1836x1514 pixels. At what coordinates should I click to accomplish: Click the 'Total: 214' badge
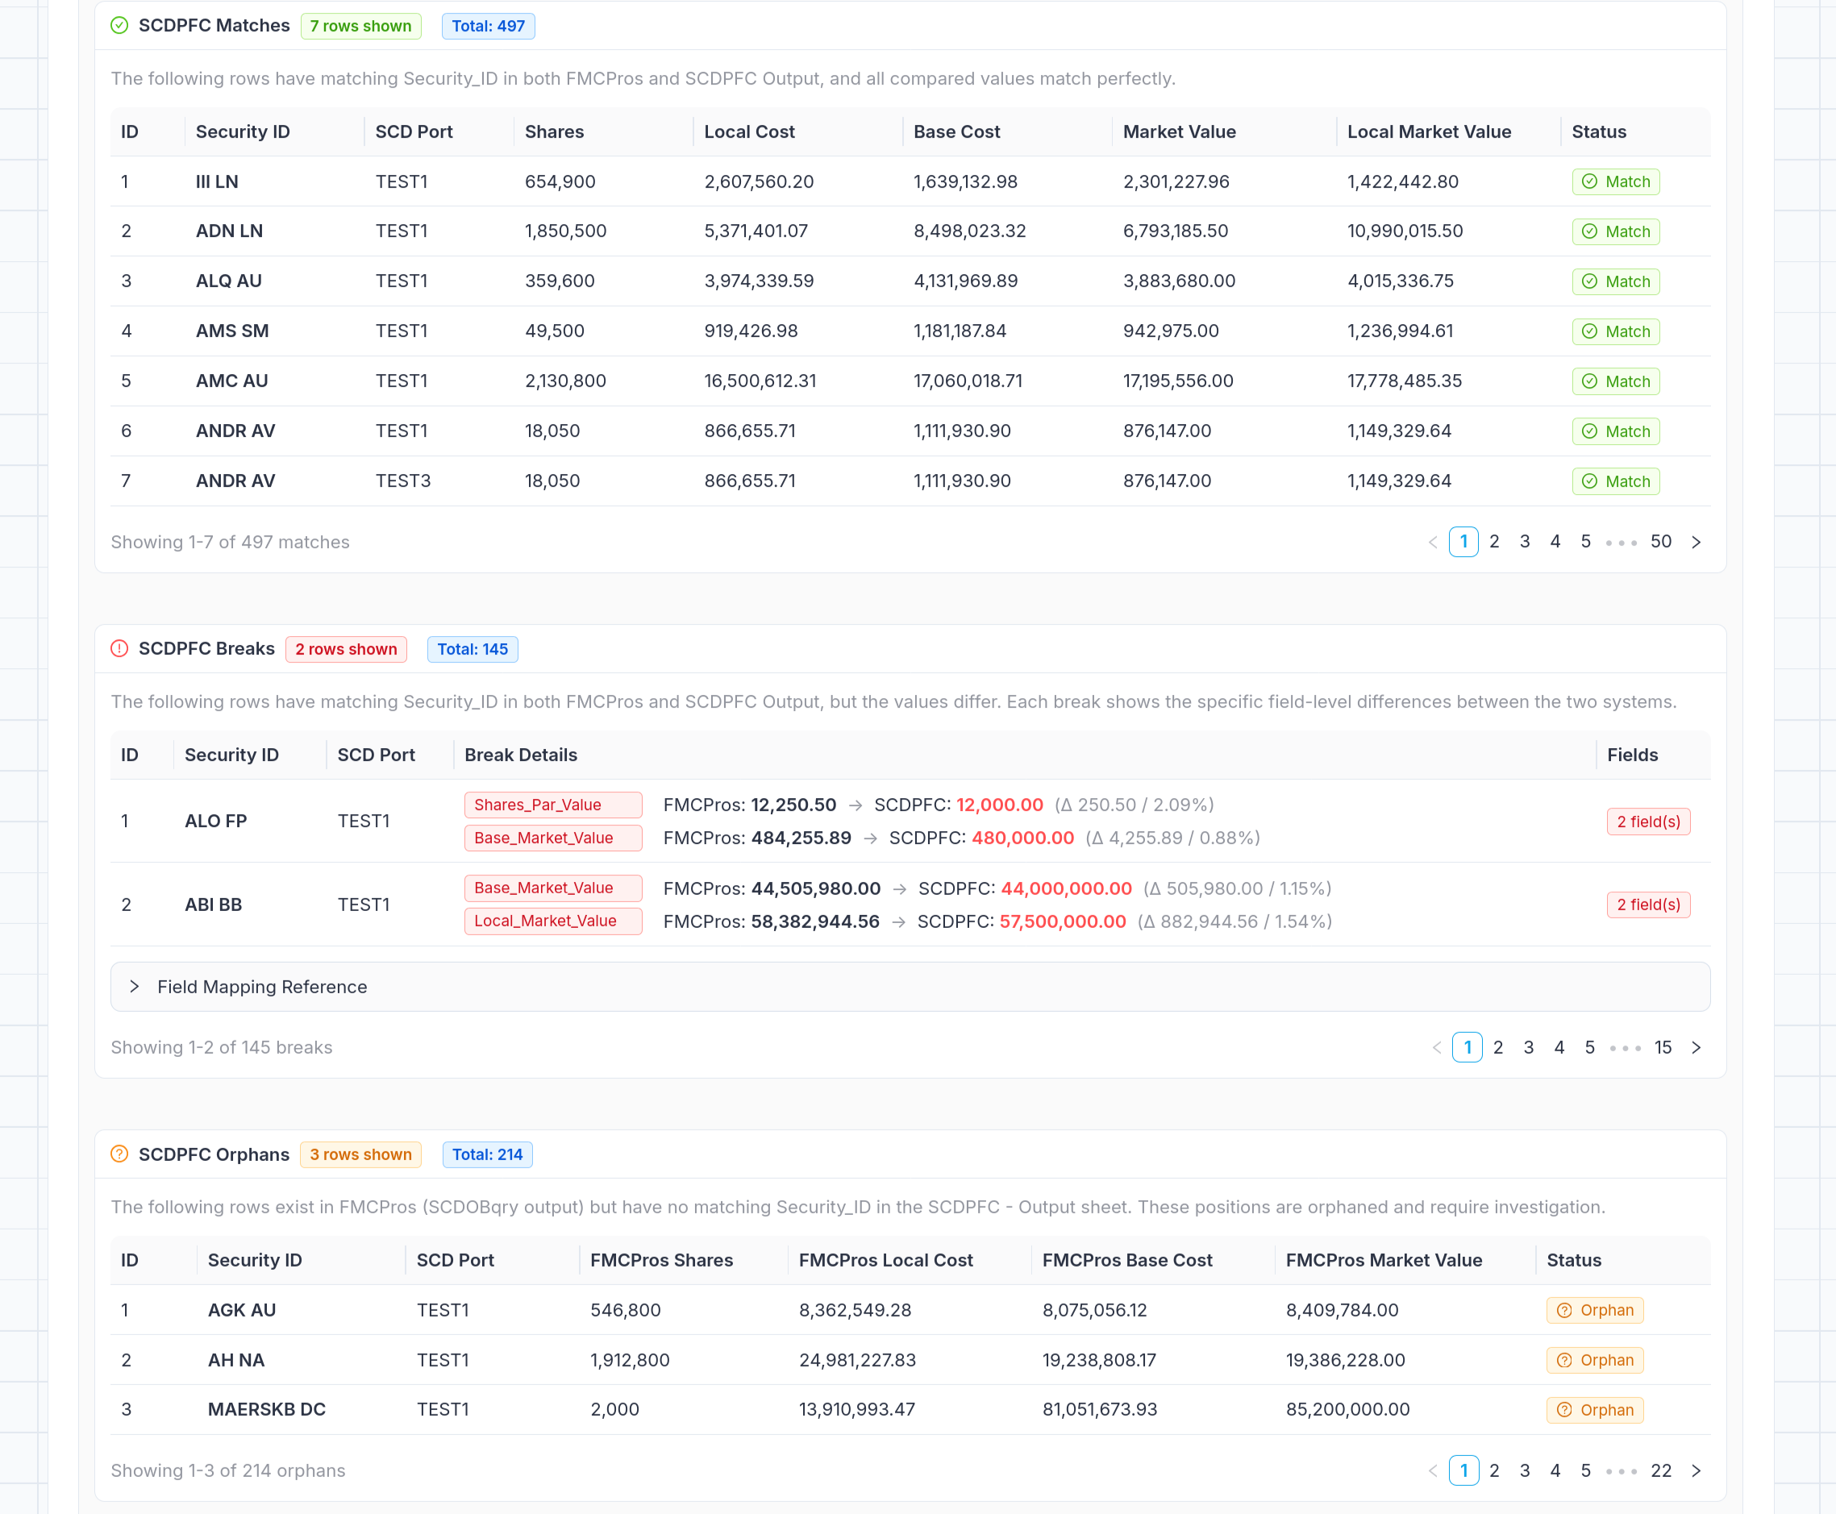click(487, 1154)
